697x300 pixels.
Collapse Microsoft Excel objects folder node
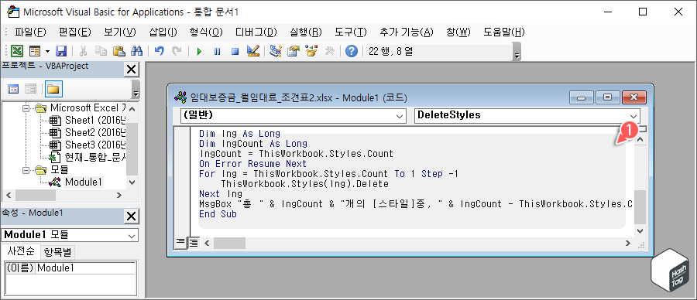(x=26, y=107)
